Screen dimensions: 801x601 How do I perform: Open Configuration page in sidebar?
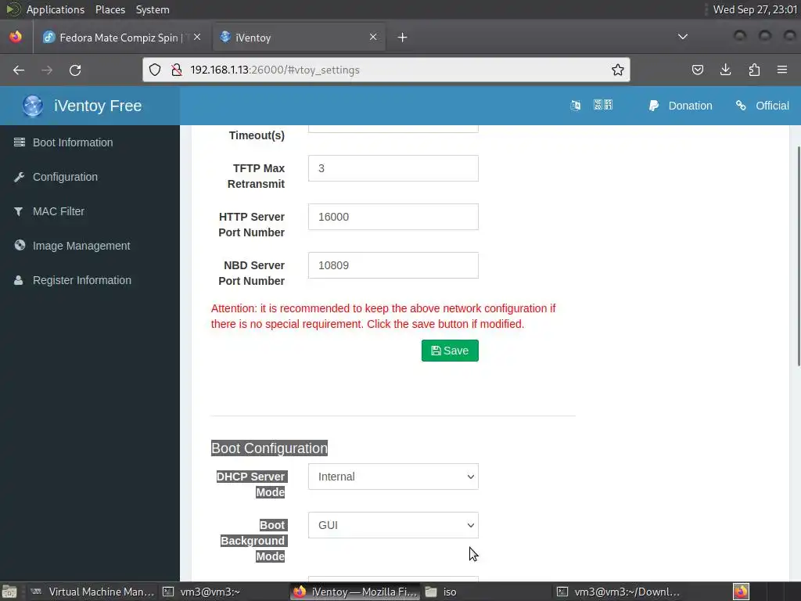click(90, 177)
